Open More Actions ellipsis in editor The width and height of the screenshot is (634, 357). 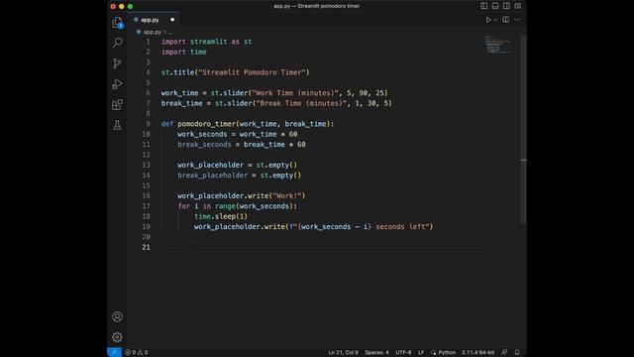tap(517, 20)
